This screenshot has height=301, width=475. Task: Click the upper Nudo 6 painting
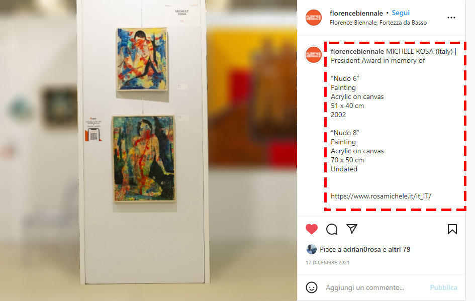coord(142,59)
